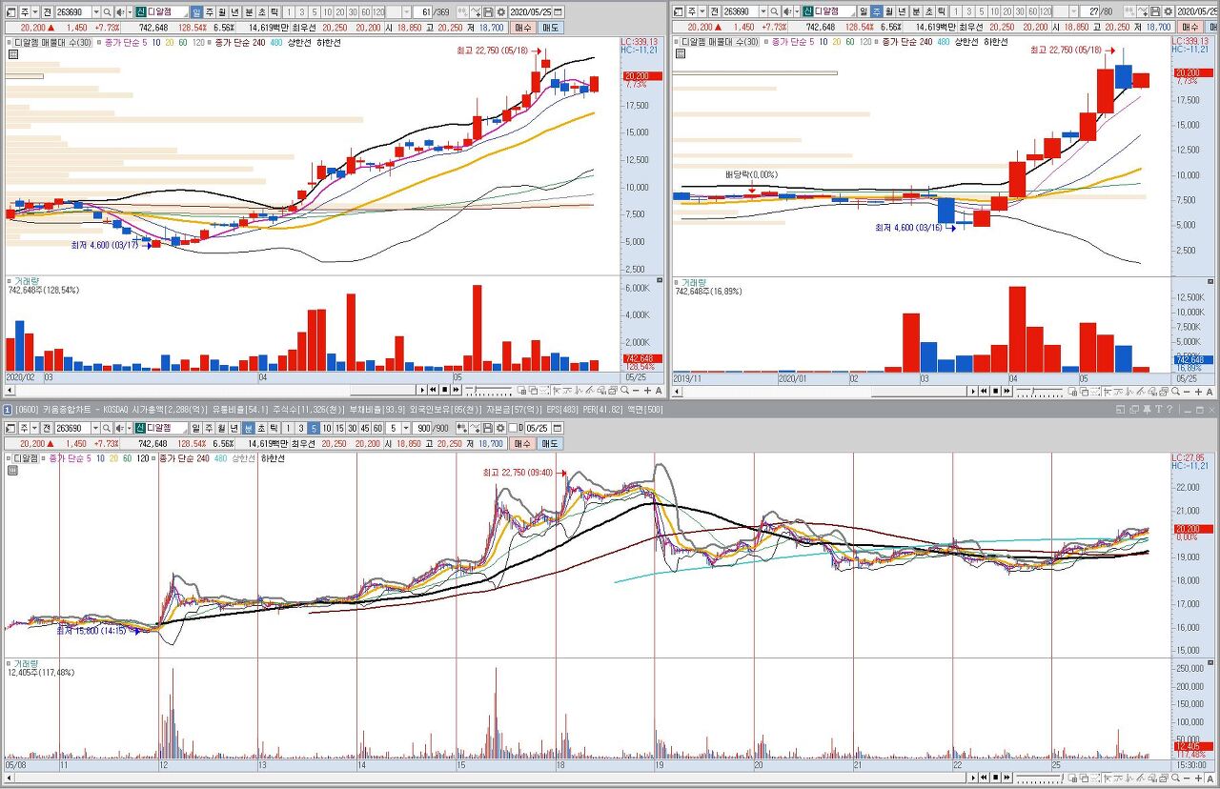The image size is (1220, 789).
Task: Select 60-minute interval in bottom chart toolbar
Action: pos(377,428)
